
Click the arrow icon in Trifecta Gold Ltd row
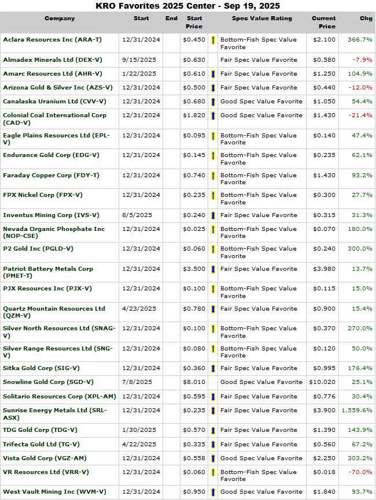point(213,445)
